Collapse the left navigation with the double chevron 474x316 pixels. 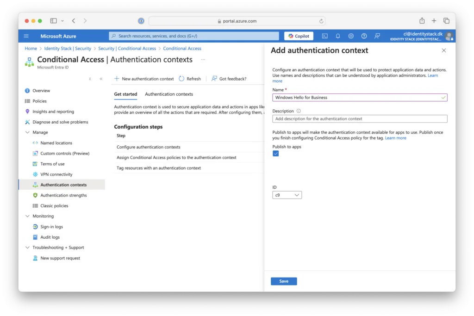[101, 79]
